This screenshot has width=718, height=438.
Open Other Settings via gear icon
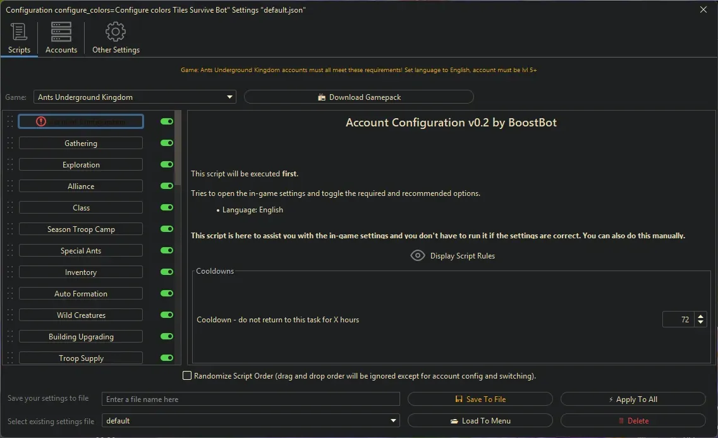pyautogui.click(x=116, y=31)
